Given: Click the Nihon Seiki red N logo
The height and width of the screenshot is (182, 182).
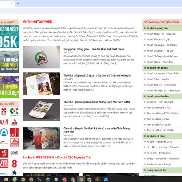Looking at the screenshot, I should (x=4, y=111).
